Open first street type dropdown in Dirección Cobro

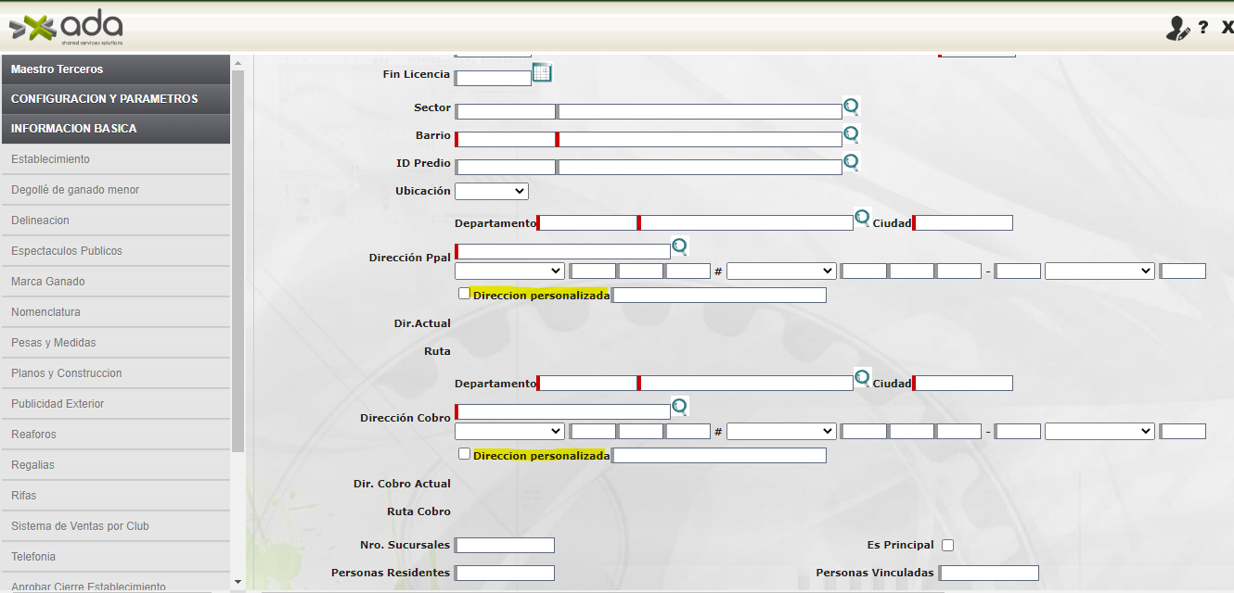pyautogui.click(x=509, y=432)
